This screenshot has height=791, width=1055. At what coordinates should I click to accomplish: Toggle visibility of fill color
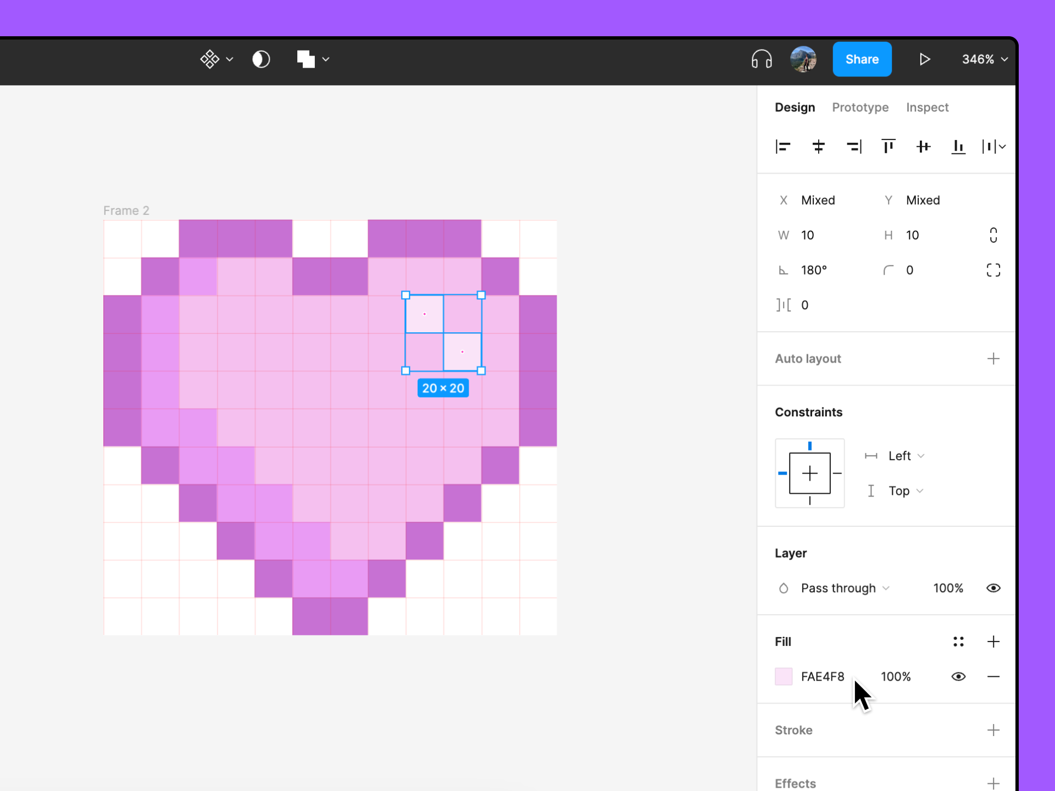(x=960, y=676)
